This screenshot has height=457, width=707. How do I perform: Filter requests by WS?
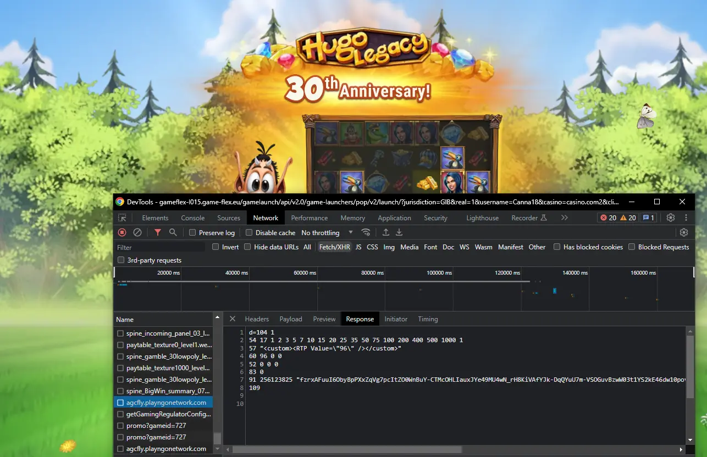pyautogui.click(x=465, y=247)
